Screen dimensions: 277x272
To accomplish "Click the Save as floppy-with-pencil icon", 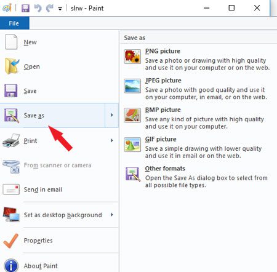I will [12, 116].
